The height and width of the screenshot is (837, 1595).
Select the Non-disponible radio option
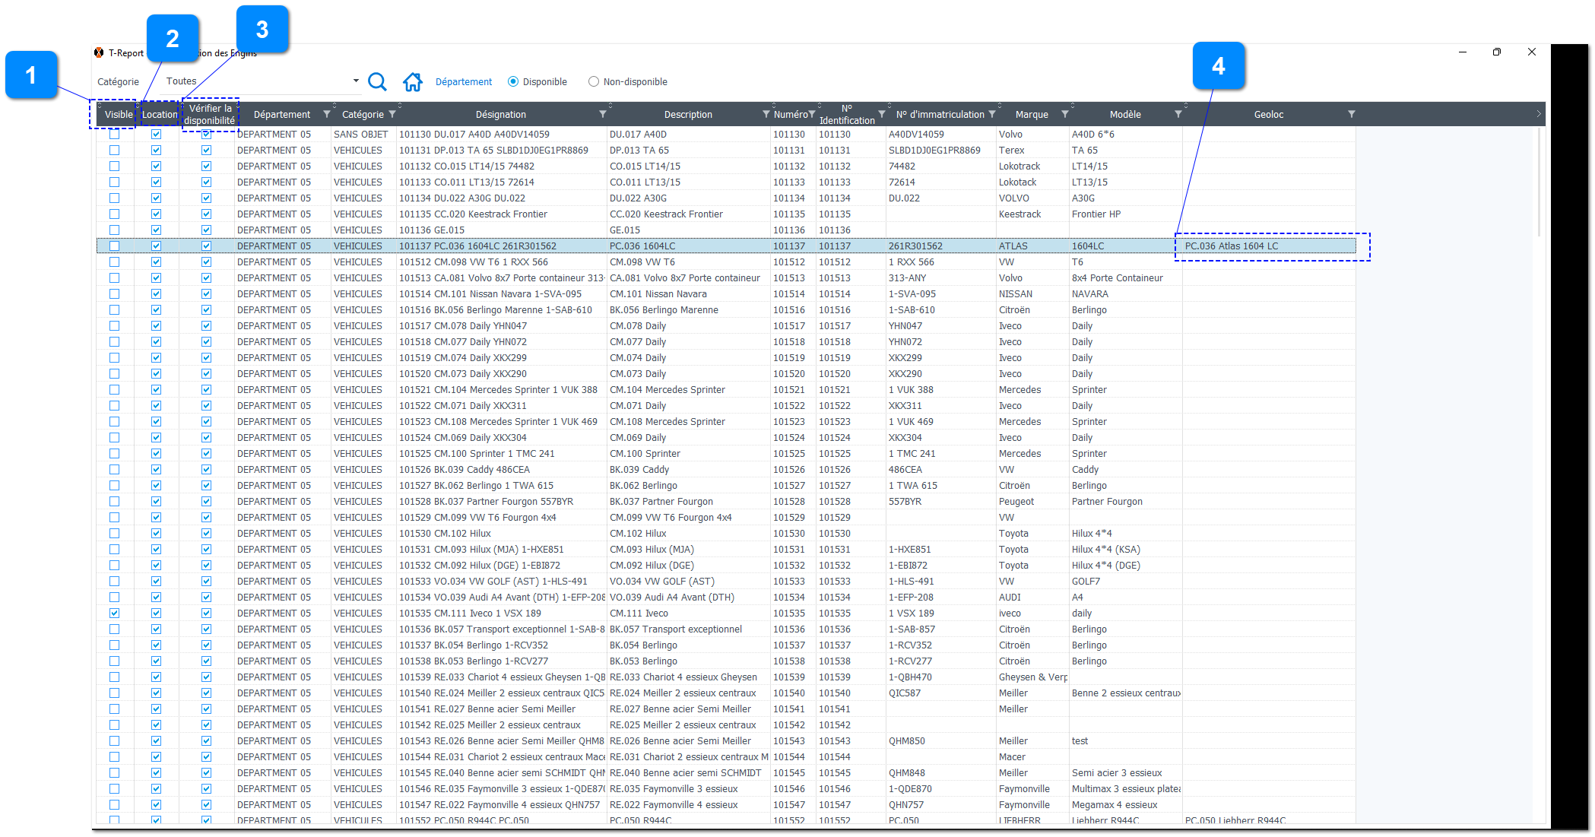click(594, 81)
